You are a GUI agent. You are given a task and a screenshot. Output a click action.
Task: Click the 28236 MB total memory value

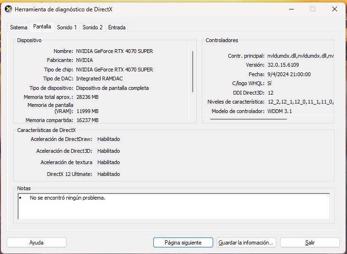[87, 97]
